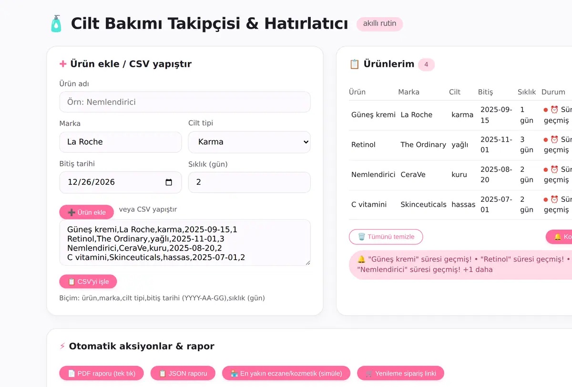
Task: Click the veya CSV yapıştır label
Action: pos(148,209)
